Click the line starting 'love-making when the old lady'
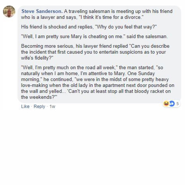This screenshot has height=185, width=185. pos(98,85)
